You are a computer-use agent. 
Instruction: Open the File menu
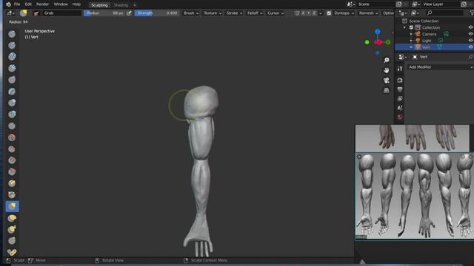tap(17, 4)
